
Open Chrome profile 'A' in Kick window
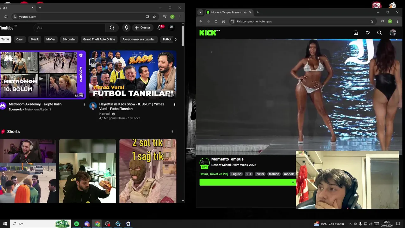click(x=390, y=21)
